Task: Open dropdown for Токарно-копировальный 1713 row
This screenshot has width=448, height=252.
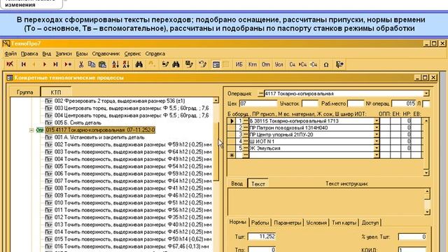Action: pyautogui.click(x=377, y=121)
